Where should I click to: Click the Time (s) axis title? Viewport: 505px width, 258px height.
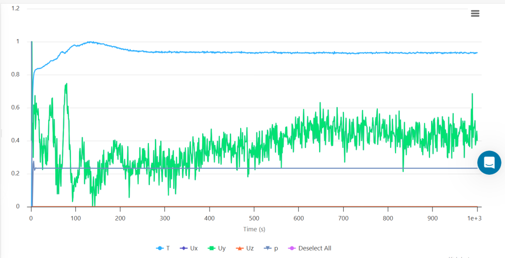[x=254, y=229]
